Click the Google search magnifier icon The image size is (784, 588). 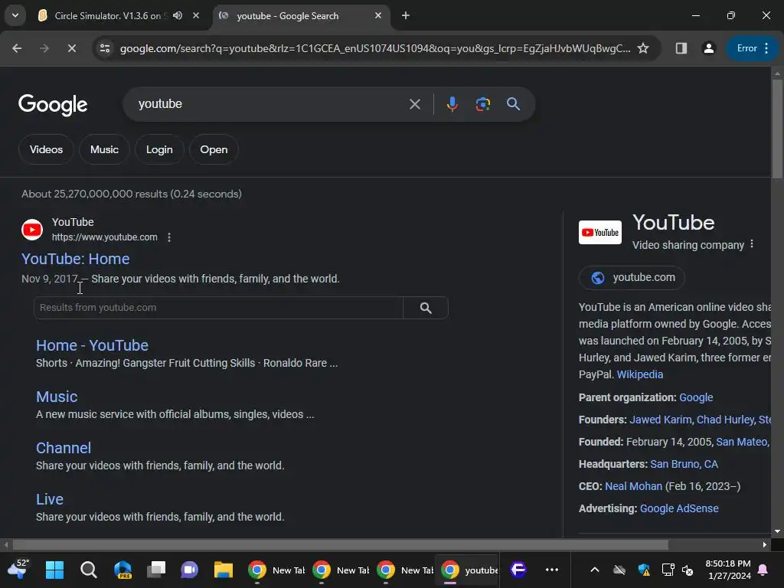click(x=514, y=104)
